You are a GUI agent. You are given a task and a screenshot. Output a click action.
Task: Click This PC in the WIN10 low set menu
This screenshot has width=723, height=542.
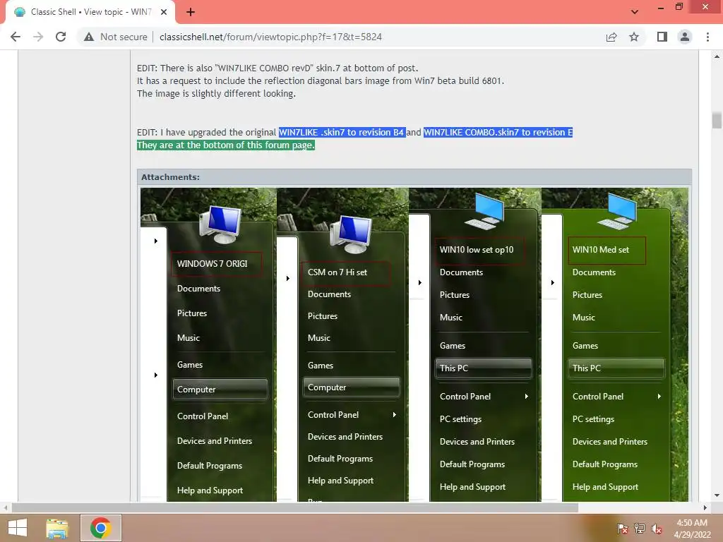click(x=483, y=368)
